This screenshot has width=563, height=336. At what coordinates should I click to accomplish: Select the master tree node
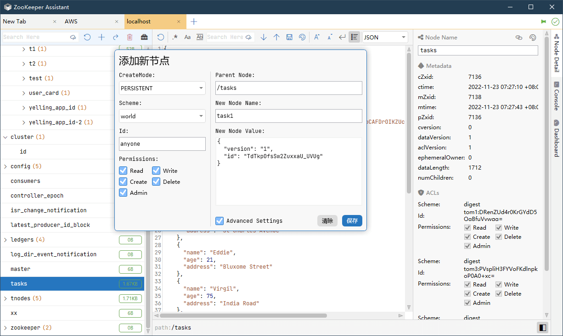[72, 269]
